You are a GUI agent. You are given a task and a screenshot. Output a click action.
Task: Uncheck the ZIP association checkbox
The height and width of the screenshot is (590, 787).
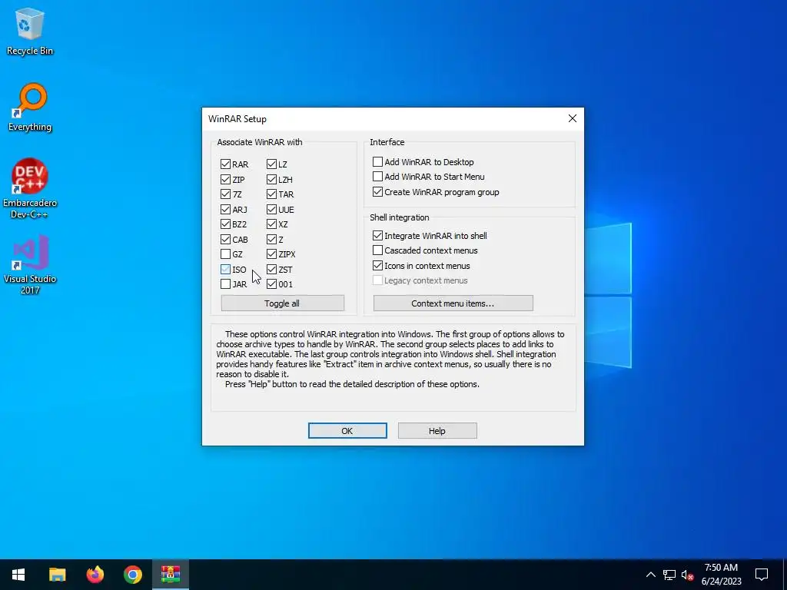(x=225, y=179)
